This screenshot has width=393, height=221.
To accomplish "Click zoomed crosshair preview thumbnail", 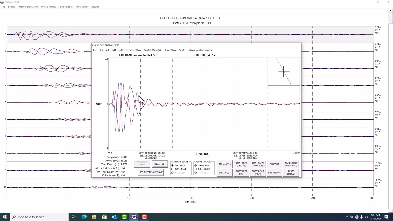I will pos(284,72).
